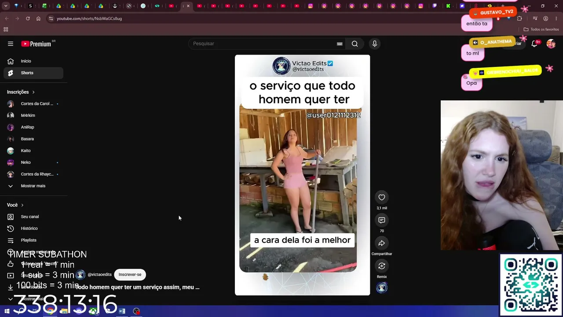The image size is (563, 317).
Task: Open the Todos os favoritos bookmarks folder
Action: coord(541,29)
